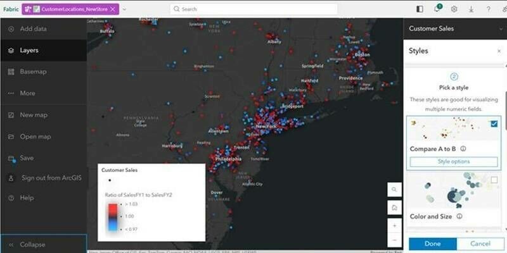Click the download icon in header
507x253 pixels.
(x=471, y=9)
